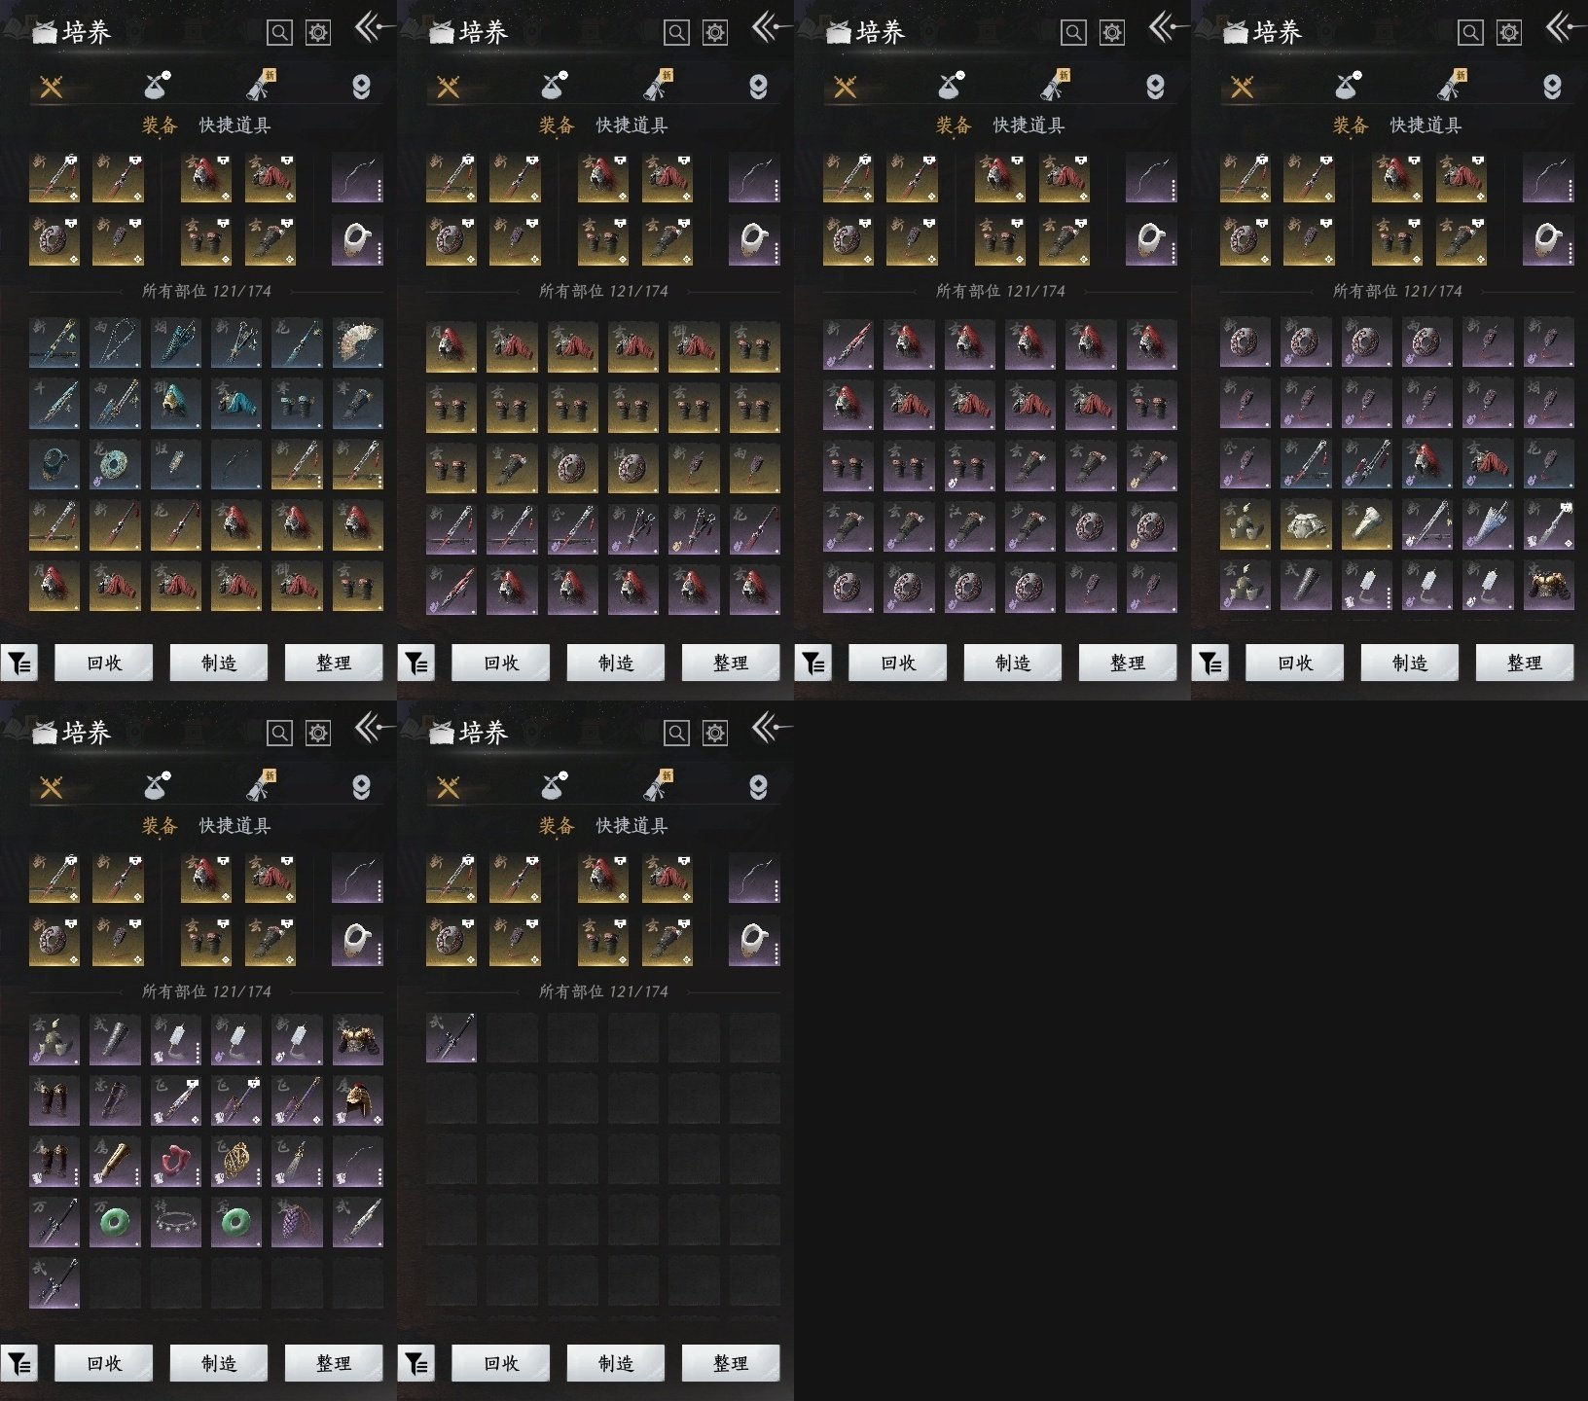
Task: Choose the purple grape tassel item
Action: [x=298, y=1223]
